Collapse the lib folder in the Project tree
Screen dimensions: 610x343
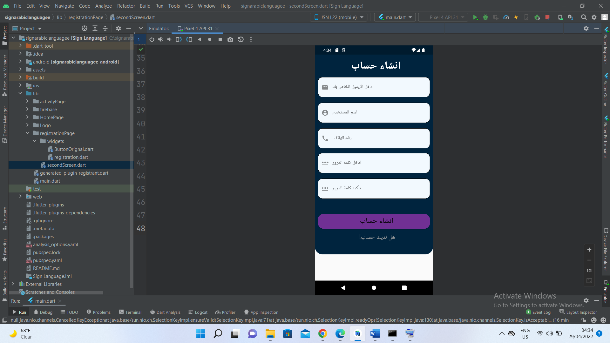pyautogui.click(x=21, y=93)
